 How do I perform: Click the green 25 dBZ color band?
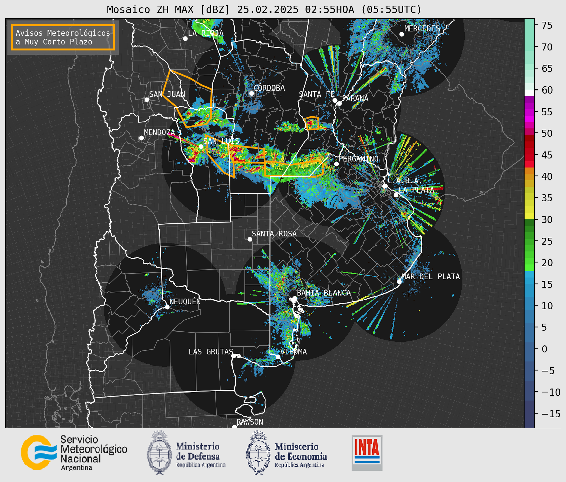[x=529, y=241]
